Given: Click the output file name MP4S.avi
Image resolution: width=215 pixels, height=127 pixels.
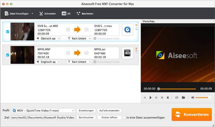Looking at the screenshot, I should 100,49.
